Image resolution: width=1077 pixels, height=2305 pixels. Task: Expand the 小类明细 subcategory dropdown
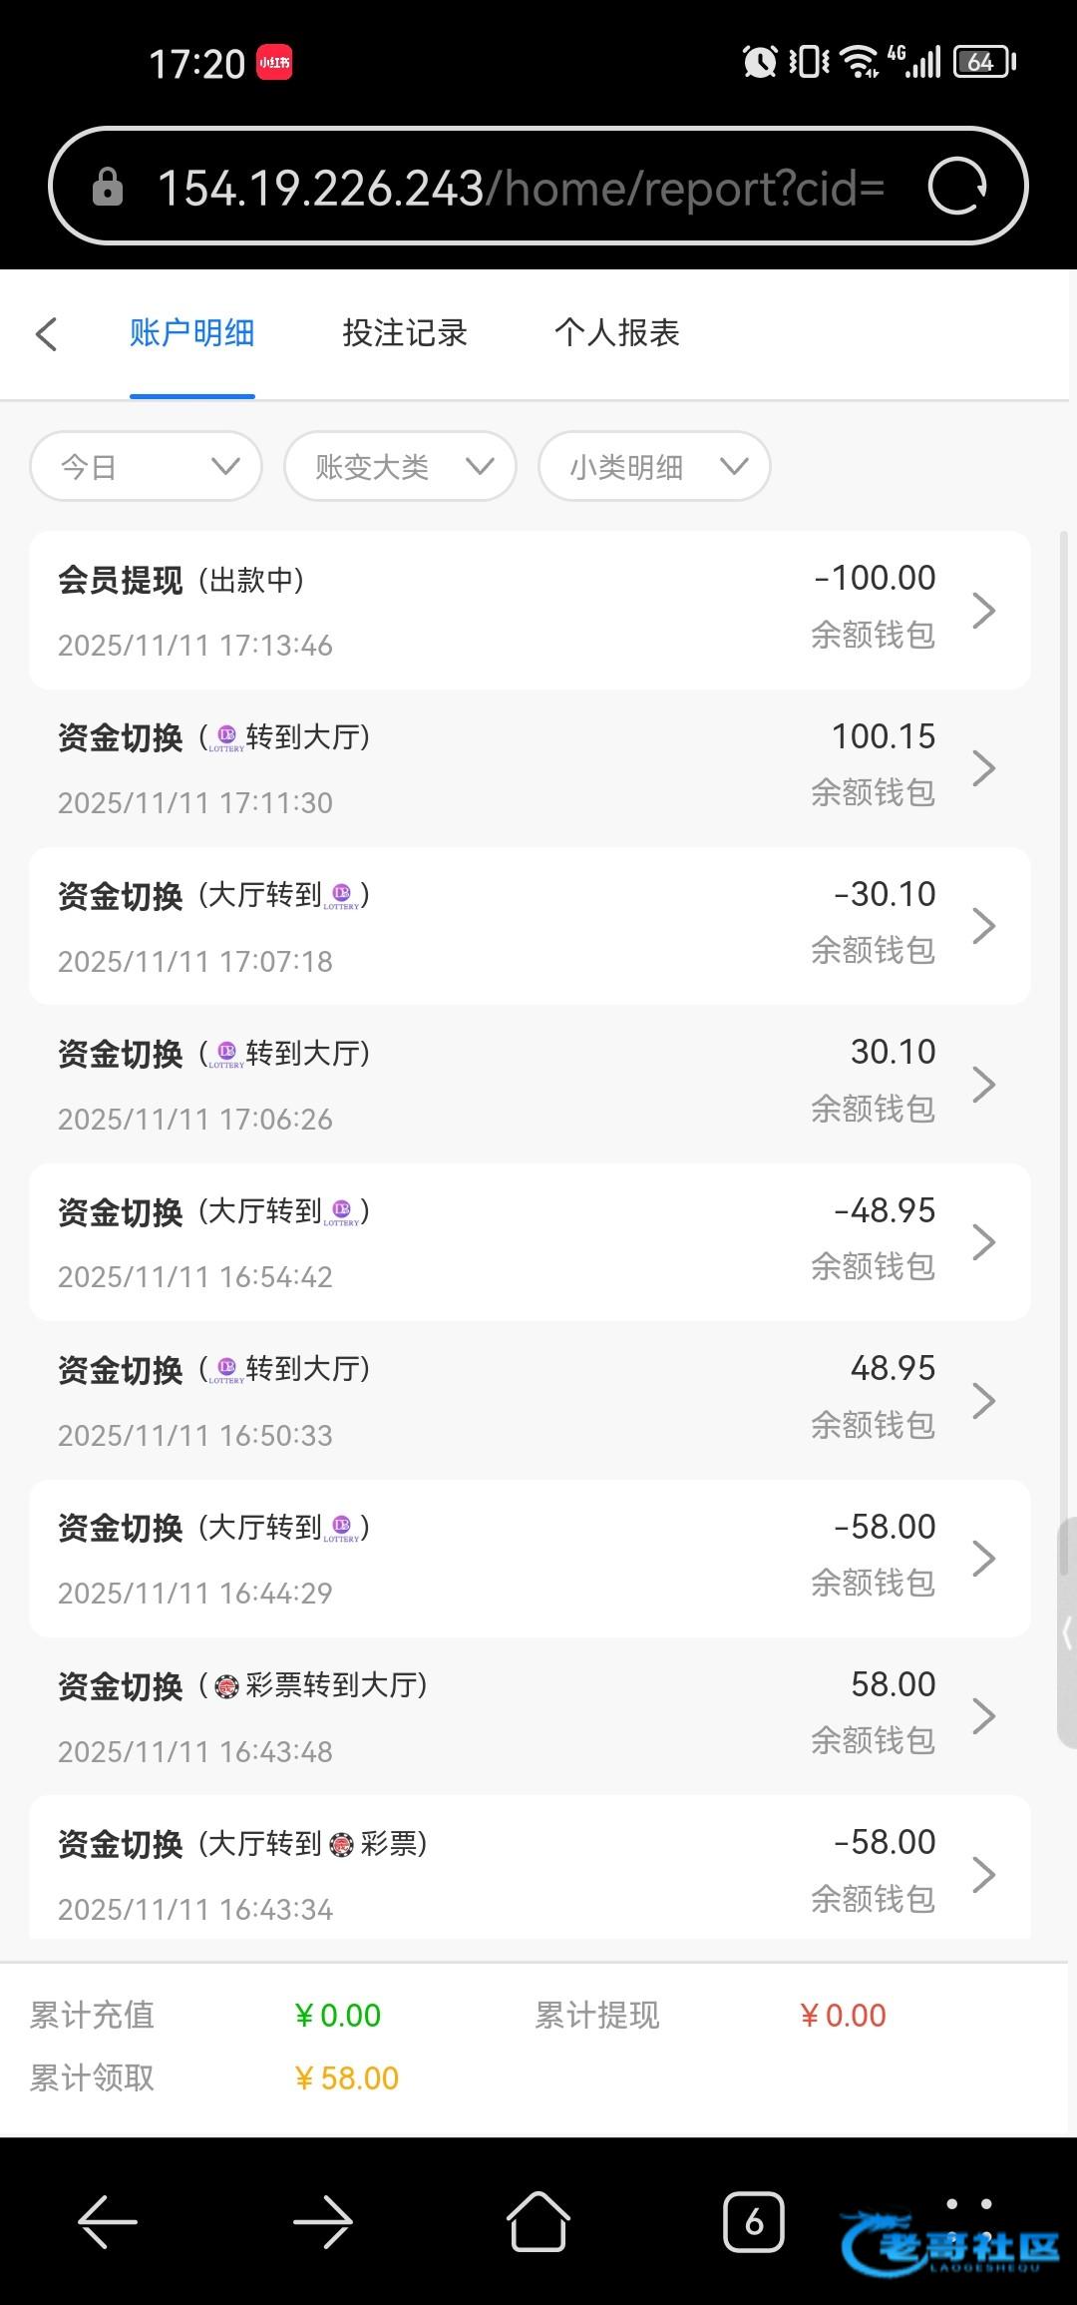654,466
